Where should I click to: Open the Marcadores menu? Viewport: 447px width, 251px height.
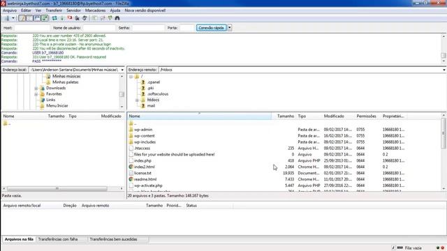click(x=95, y=10)
